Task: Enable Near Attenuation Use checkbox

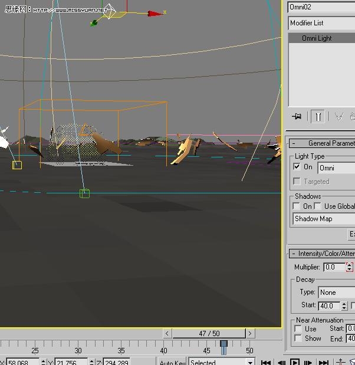Action: 298,328
